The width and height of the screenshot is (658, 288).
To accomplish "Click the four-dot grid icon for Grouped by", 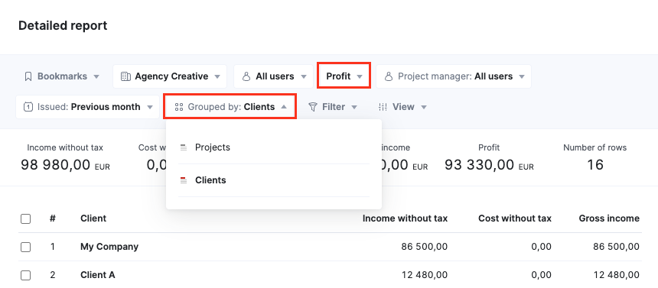I will tap(179, 107).
